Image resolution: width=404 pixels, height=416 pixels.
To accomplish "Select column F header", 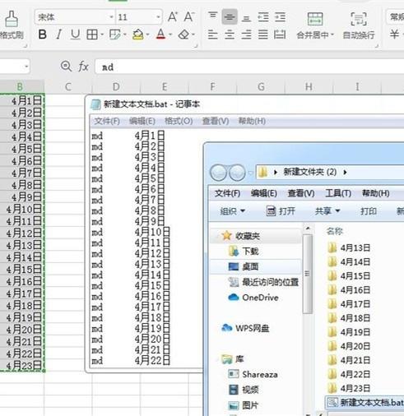I will (x=212, y=87).
